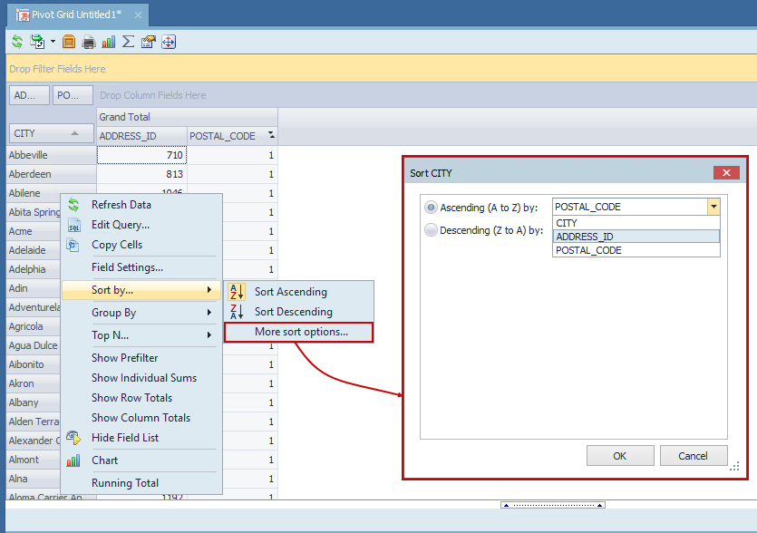
Task: Open the POSTAL_CODE sort-by combo box arrow
Action: click(713, 207)
